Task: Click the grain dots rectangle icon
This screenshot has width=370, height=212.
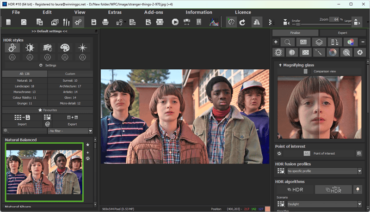Action: 306,52
